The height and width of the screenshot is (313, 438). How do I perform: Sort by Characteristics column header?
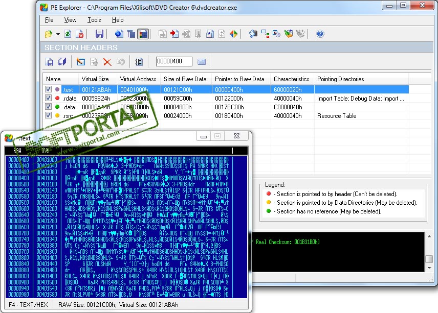pos(292,79)
